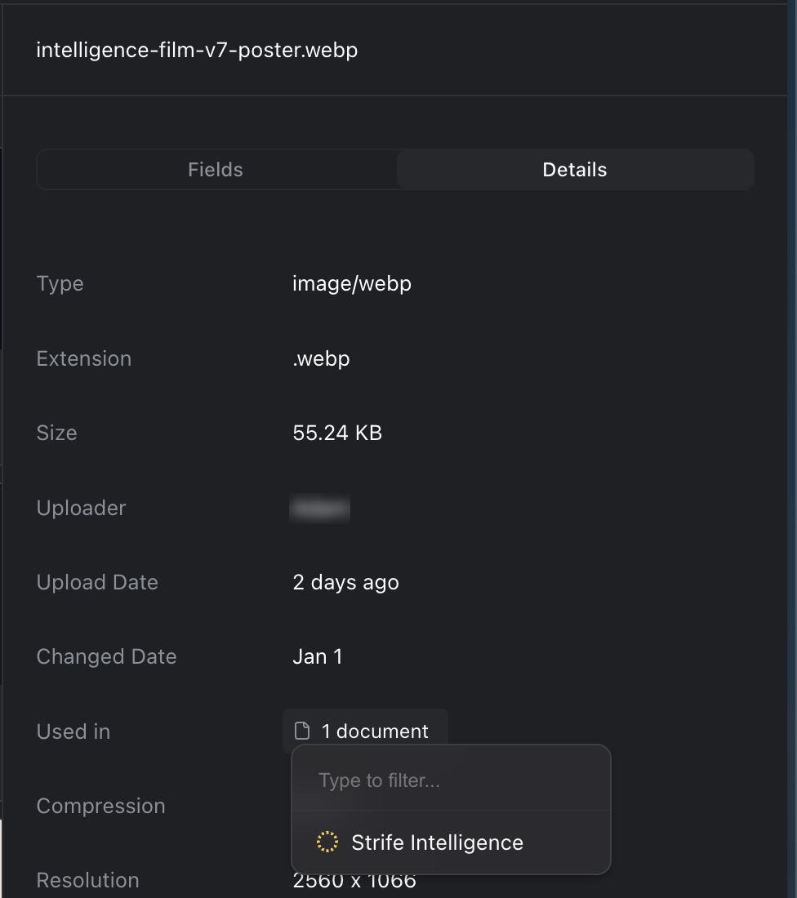The height and width of the screenshot is (898, 797).
Task: Click the 'Uploader' field label
Action: coord(82,508)
